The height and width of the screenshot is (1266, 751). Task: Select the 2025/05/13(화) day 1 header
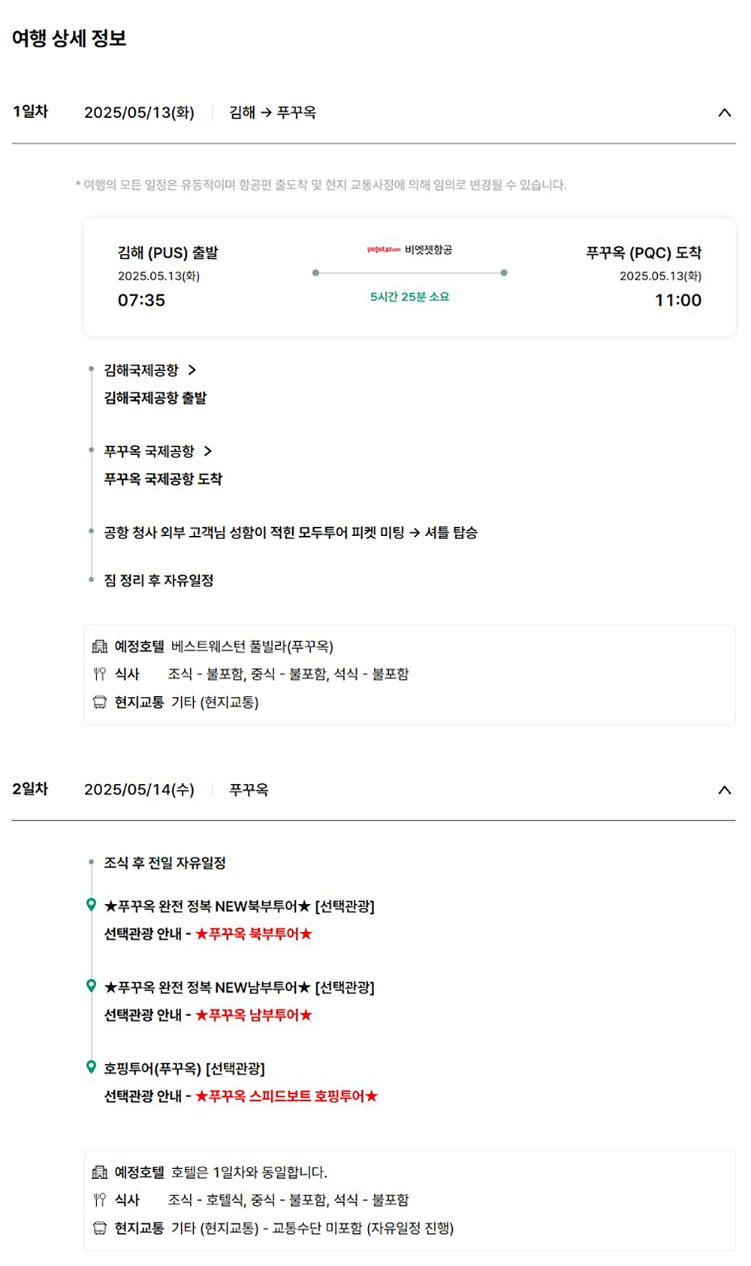pyautogui.click(x=139, y=113)
